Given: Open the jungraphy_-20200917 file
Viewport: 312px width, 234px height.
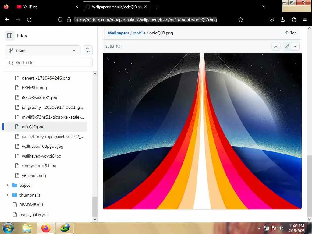Looking at the screenshot, I should pyautogui.click(x=53, y=107).
